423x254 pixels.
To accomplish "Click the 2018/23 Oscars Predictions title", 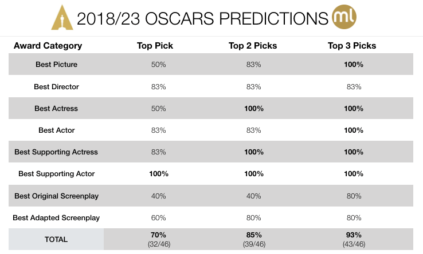I will (202, 19).
